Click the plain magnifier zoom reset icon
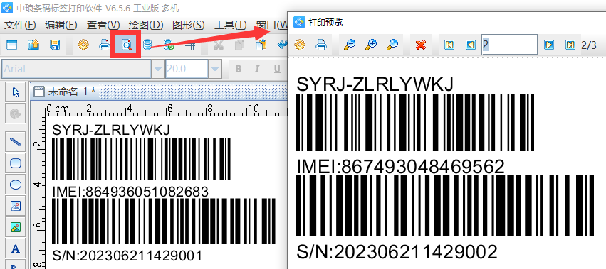The image size is (606, 269). pos(392,45)
